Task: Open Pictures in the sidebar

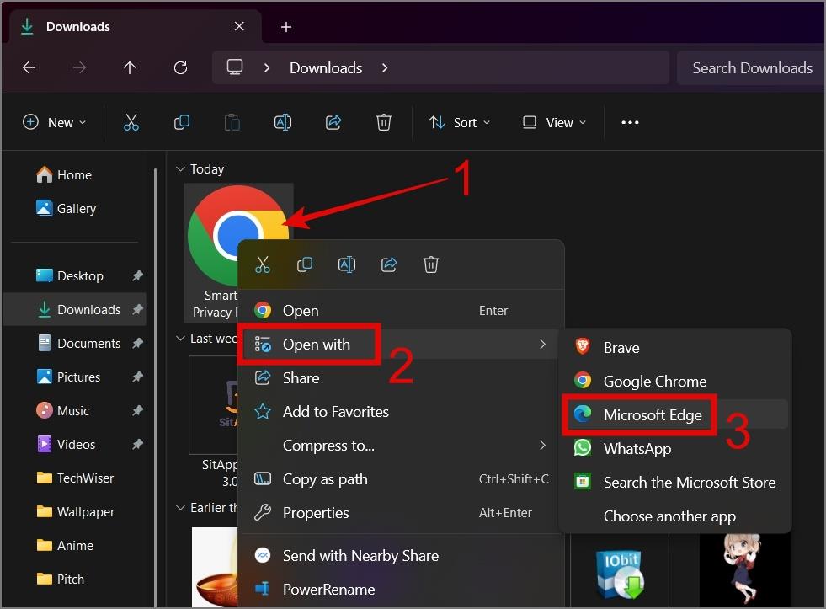Action: click(75, 377)
